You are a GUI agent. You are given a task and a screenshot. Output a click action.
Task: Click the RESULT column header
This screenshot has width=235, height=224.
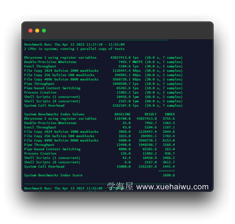[151, 114]
